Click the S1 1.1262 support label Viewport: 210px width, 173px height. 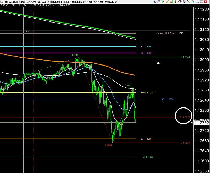[148, 157]
